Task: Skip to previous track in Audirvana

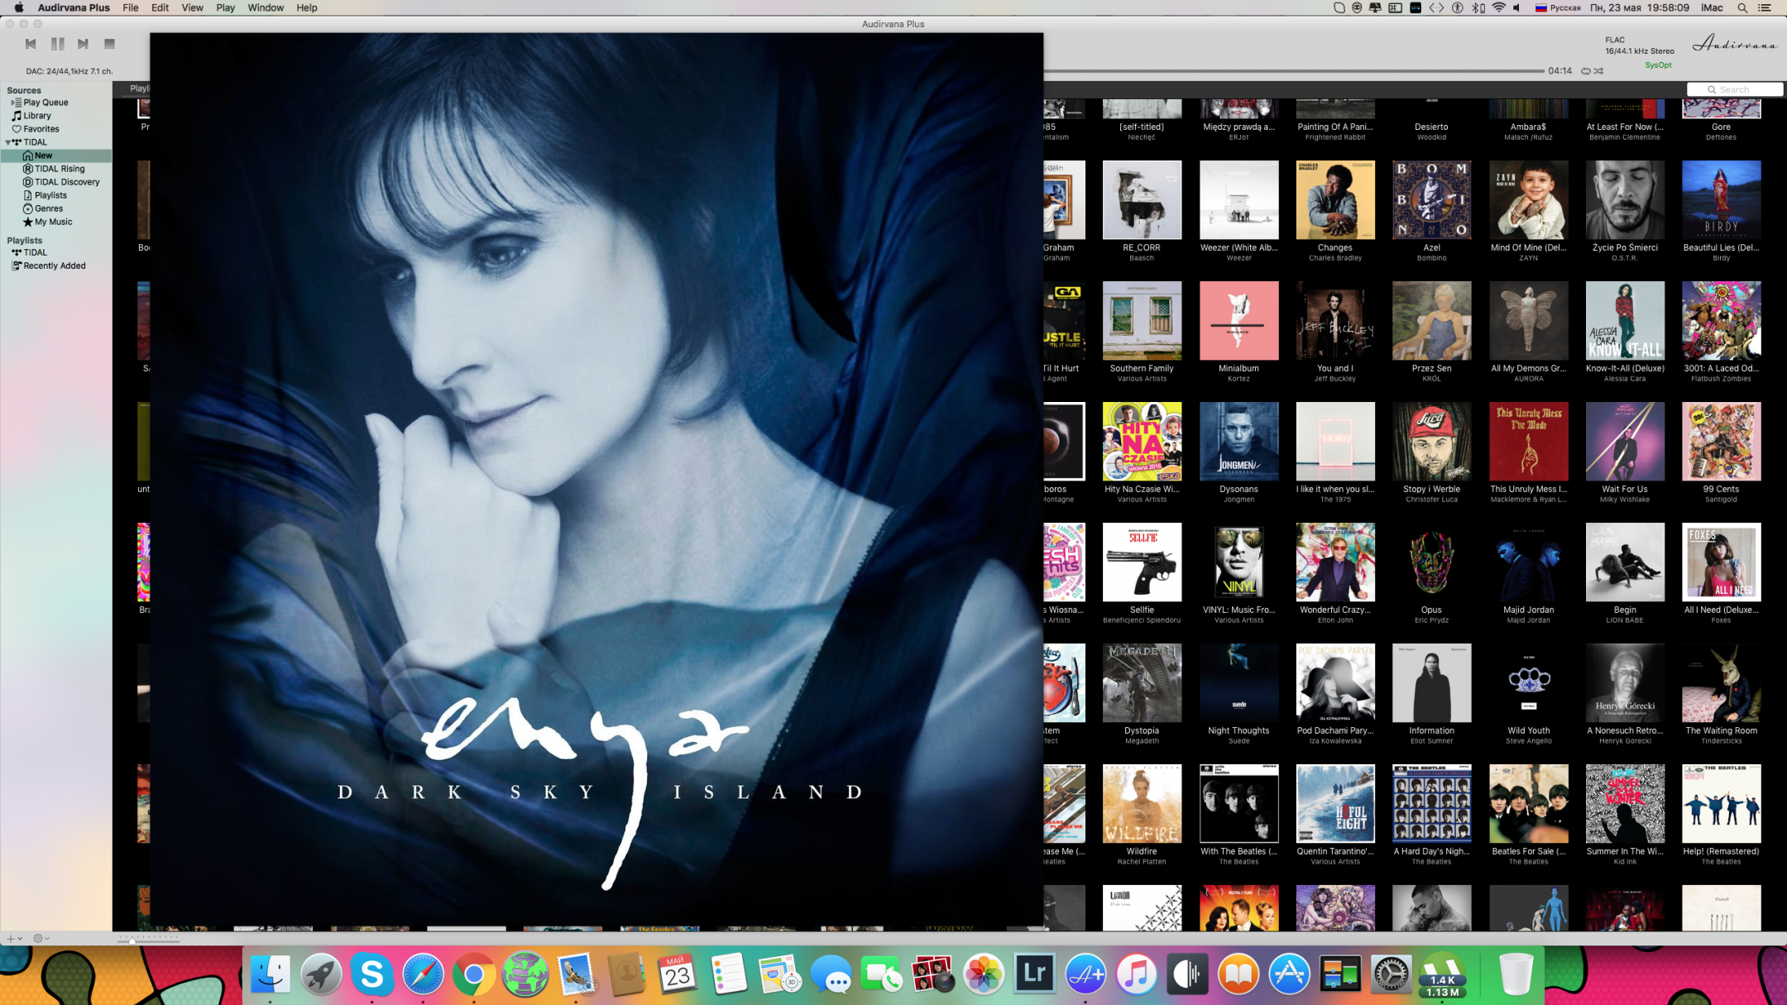Action: (31, 44)
